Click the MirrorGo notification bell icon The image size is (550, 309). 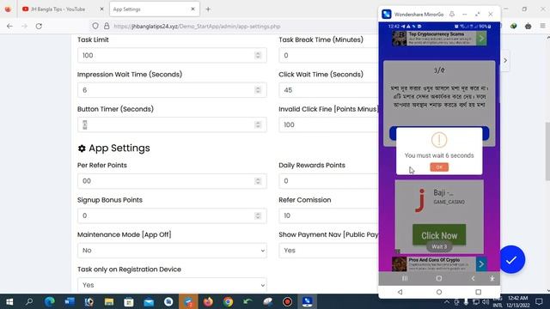[452, 14]
